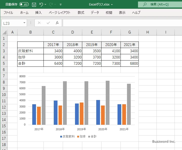Click the blue 炭酸飲料 legend swatch
This screenshot has width=182, height=150.
[x=61, y=137]
